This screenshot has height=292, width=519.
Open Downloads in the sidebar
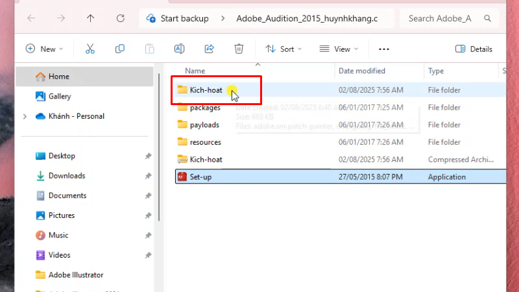67,176
